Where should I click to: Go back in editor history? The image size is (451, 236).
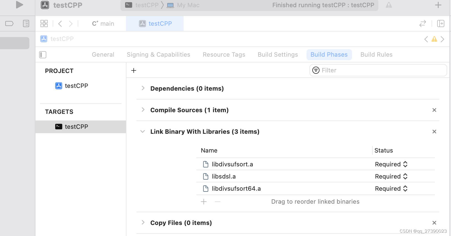pyautogui.click(x=60, y=23)
